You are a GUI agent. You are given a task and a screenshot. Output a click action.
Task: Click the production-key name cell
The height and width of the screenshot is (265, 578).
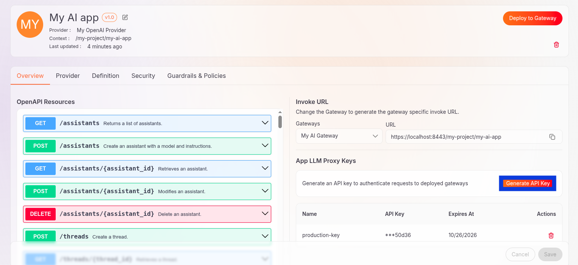click(321, 235)
